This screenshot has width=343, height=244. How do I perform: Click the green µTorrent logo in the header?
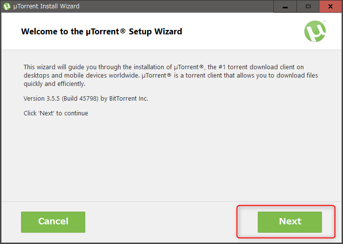[x=315, y=32]
